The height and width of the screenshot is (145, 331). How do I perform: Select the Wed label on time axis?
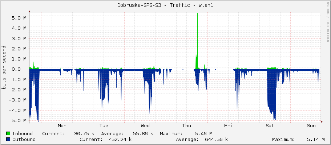(x=145, y=126)
